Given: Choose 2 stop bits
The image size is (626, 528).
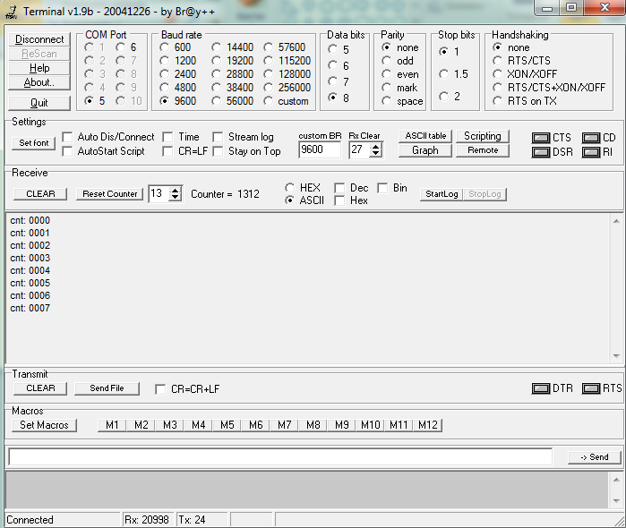Looking at the screenshot, I should coord(444,96).
